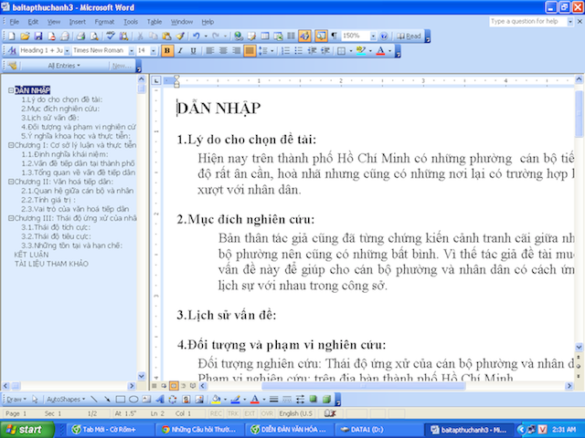Open the Draw menu button
The height and width of the screenshot is (438, 585).
[16, 400]
